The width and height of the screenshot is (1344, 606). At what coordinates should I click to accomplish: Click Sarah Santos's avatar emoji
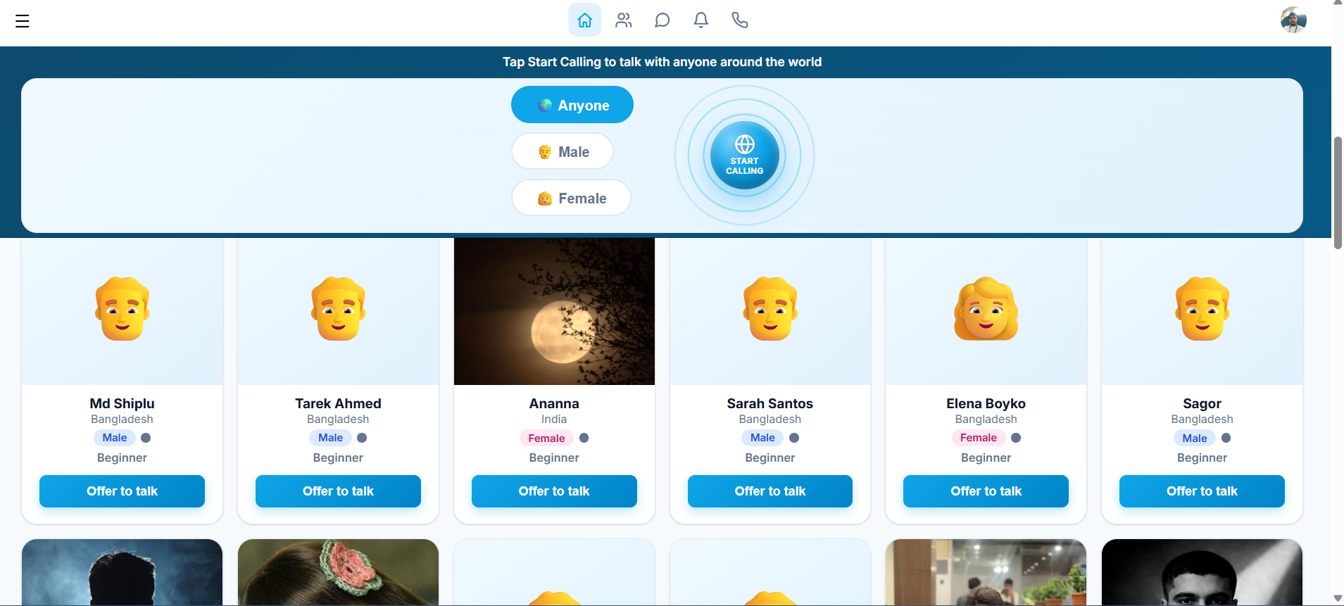[770, 309]
